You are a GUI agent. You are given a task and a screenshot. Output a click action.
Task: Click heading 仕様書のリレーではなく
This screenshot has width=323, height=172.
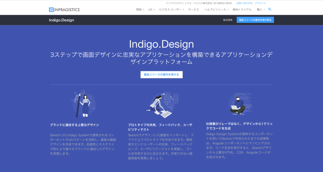click(x=239, y=126)
